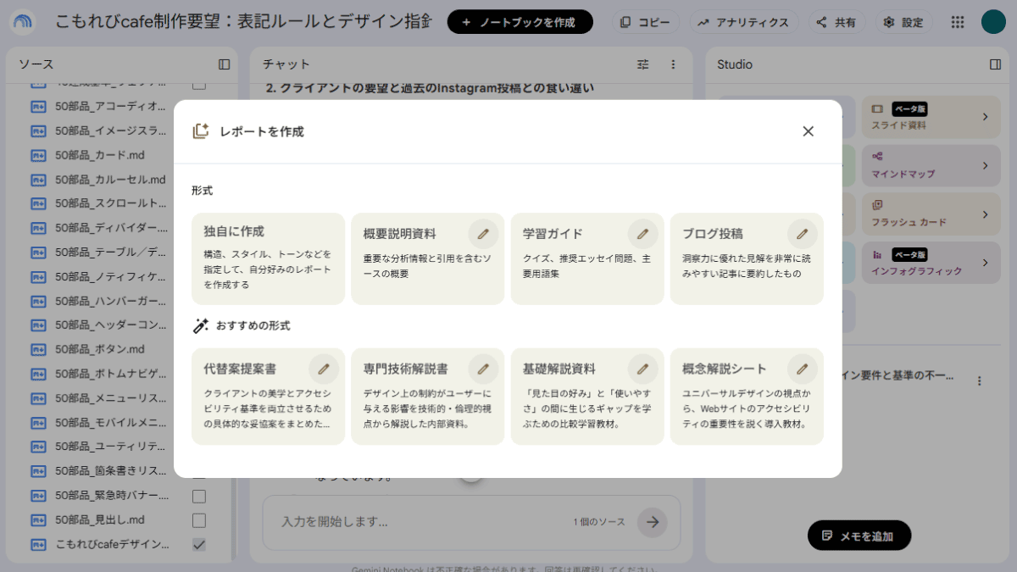
Task: Select the 独自に作成 report format
Action: point(268,258)
